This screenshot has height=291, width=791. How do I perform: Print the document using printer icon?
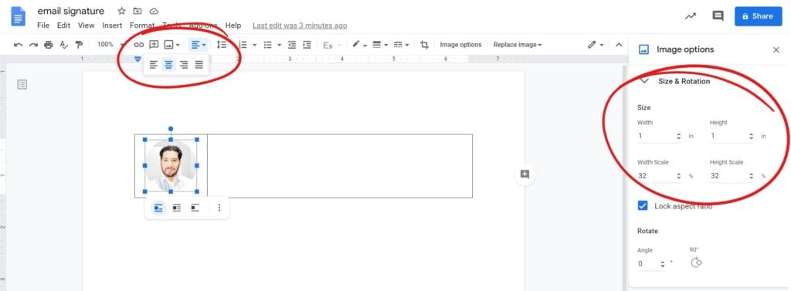(49, 45)
